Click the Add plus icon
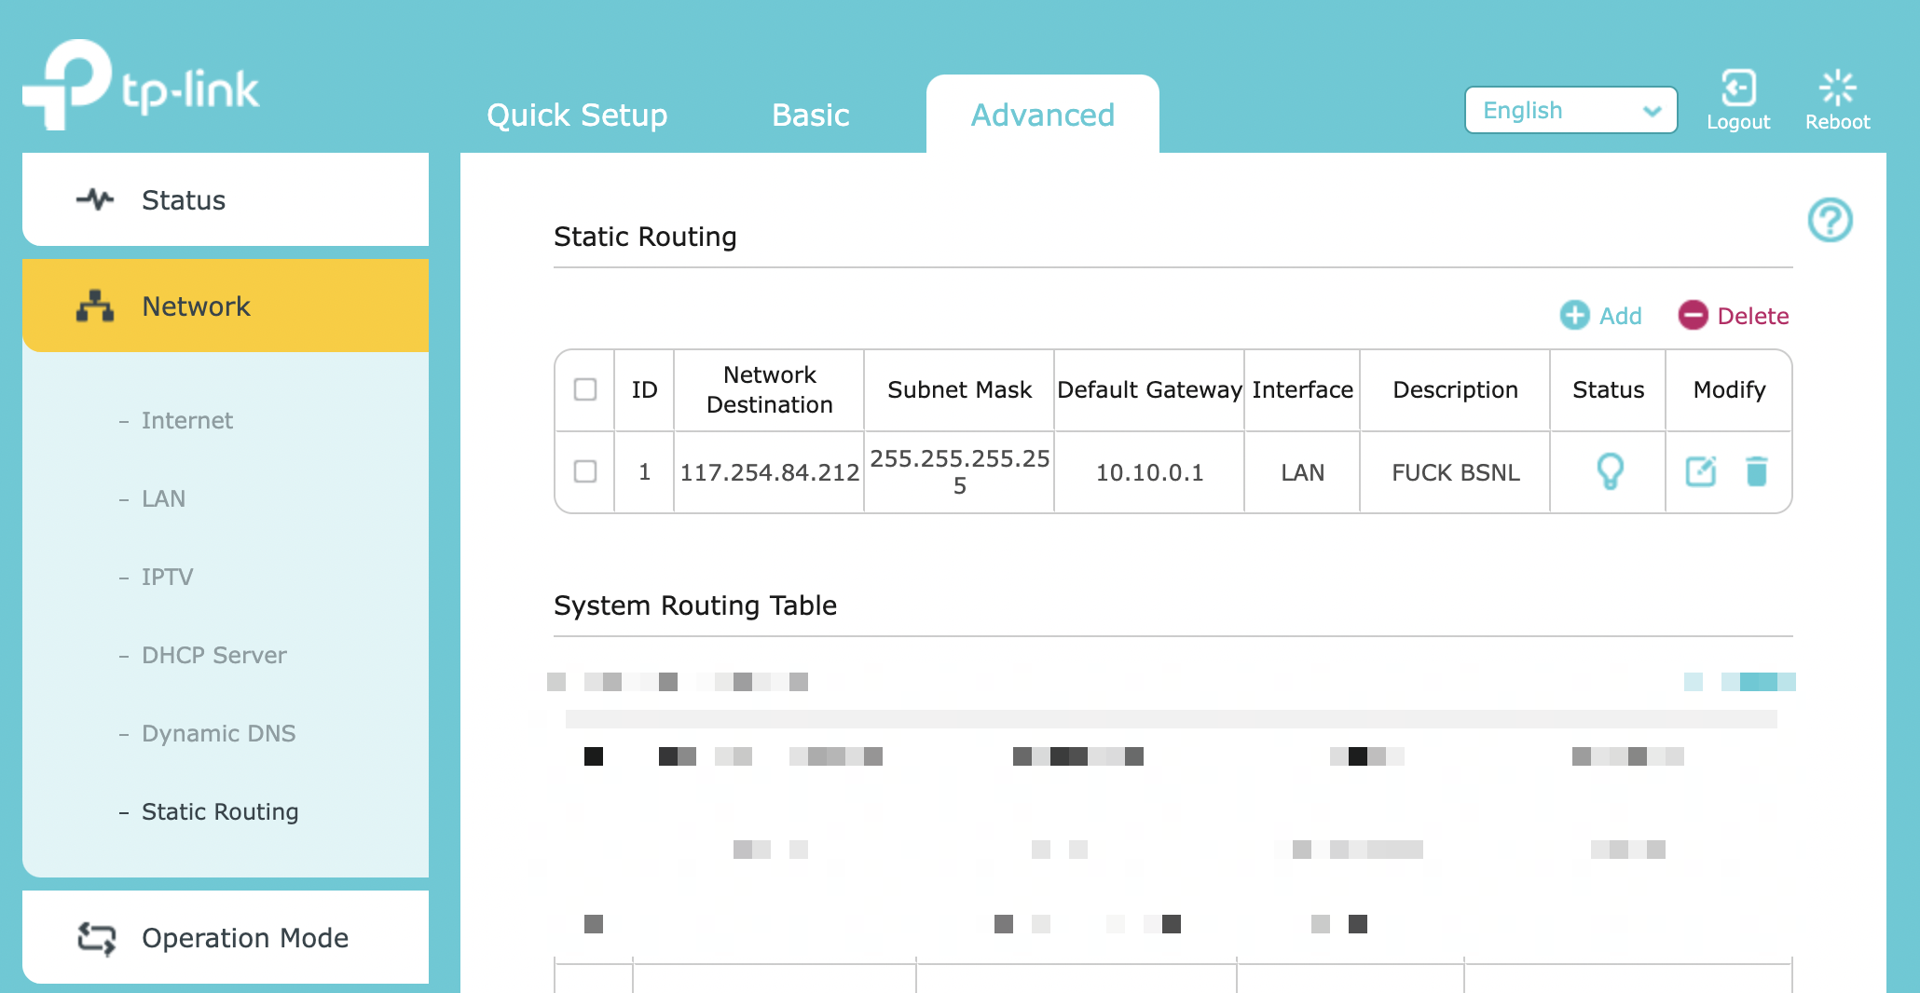 [x=1575, y=316]
